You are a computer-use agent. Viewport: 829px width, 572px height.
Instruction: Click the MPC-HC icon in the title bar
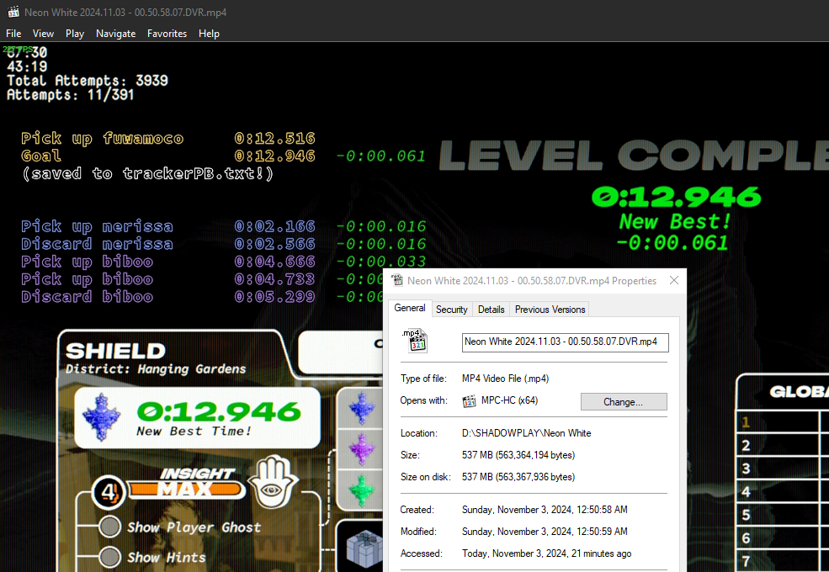pyautogui.click(x=13, y=12)
